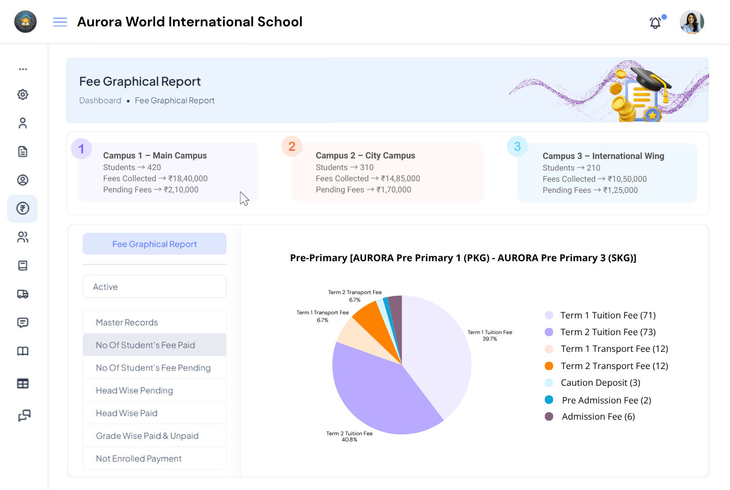Viewport: 730px width, 490px height.
Task: Switch to the Fee Graphical Report tab
Action: click(x=154, y=243)
